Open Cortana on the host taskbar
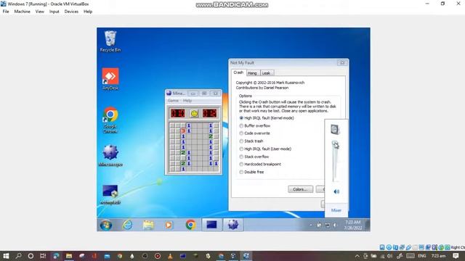The width and height of the screenshot is (465, 261). coord(31,256)
